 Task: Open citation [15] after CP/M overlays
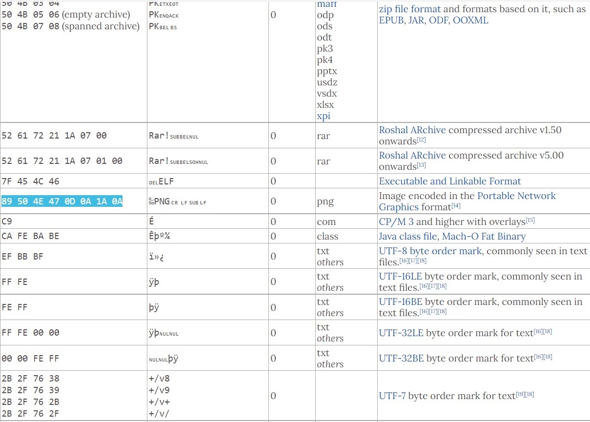[x=530, y=221]
